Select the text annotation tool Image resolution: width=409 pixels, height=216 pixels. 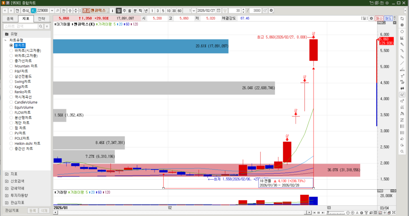point(402,76)
